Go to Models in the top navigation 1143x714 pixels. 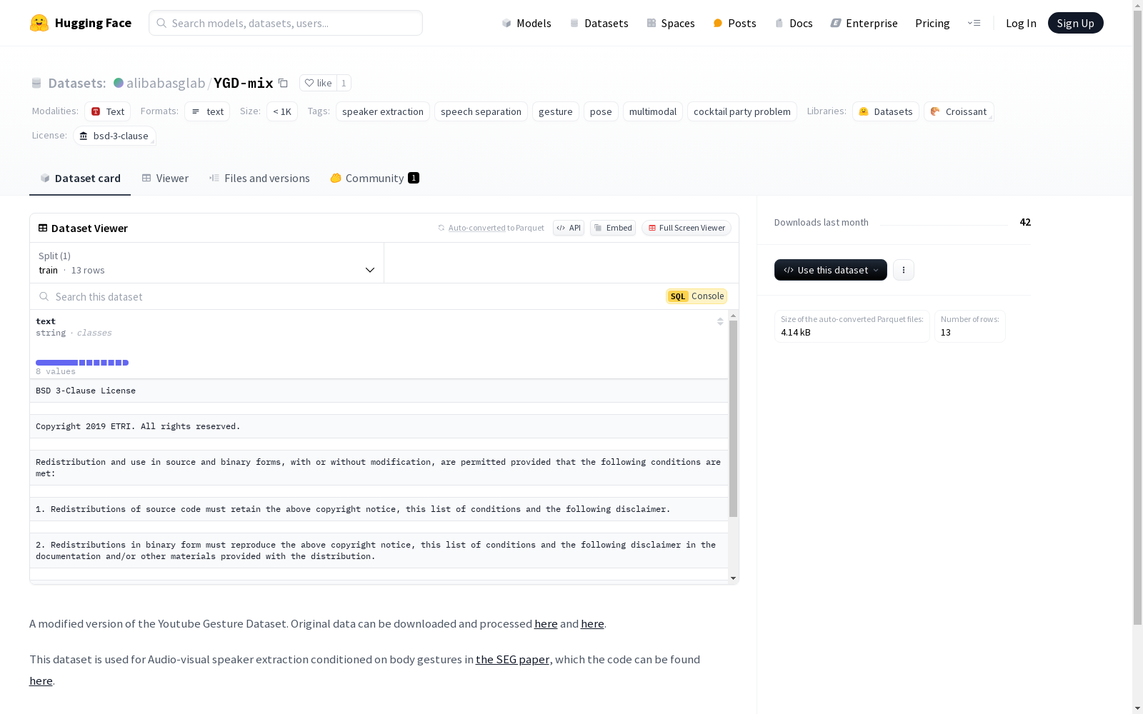pyautogui.click(x=526, y=23)
